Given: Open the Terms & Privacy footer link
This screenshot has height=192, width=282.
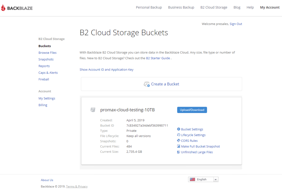Looking at the screenshot, I should (77, 187).
